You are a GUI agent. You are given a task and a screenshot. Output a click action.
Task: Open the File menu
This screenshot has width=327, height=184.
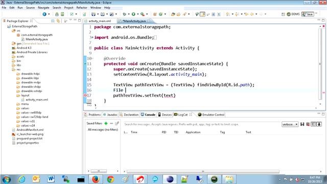[x=4, y=8]
